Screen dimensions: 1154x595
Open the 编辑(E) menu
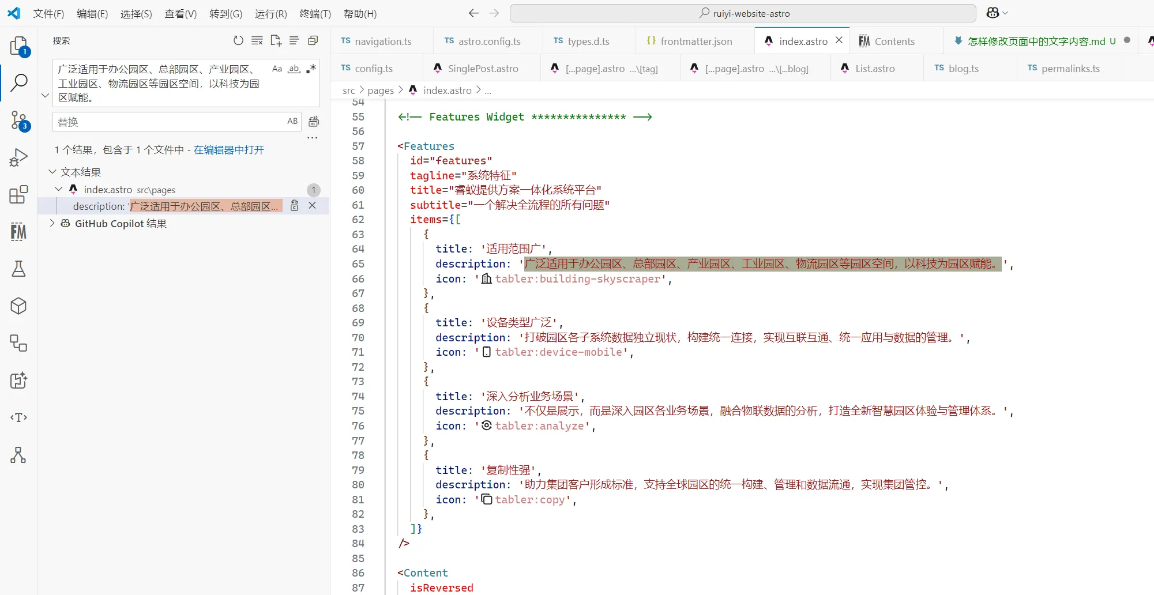92,13
